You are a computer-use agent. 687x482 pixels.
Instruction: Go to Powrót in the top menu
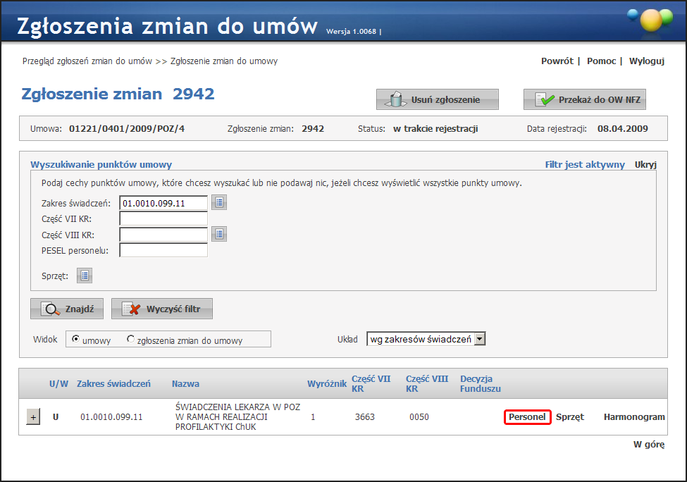click(557, 61)
